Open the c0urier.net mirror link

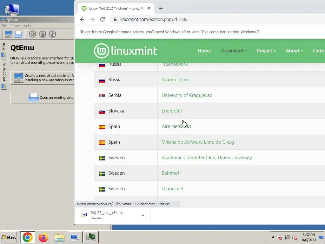[172, 189]
